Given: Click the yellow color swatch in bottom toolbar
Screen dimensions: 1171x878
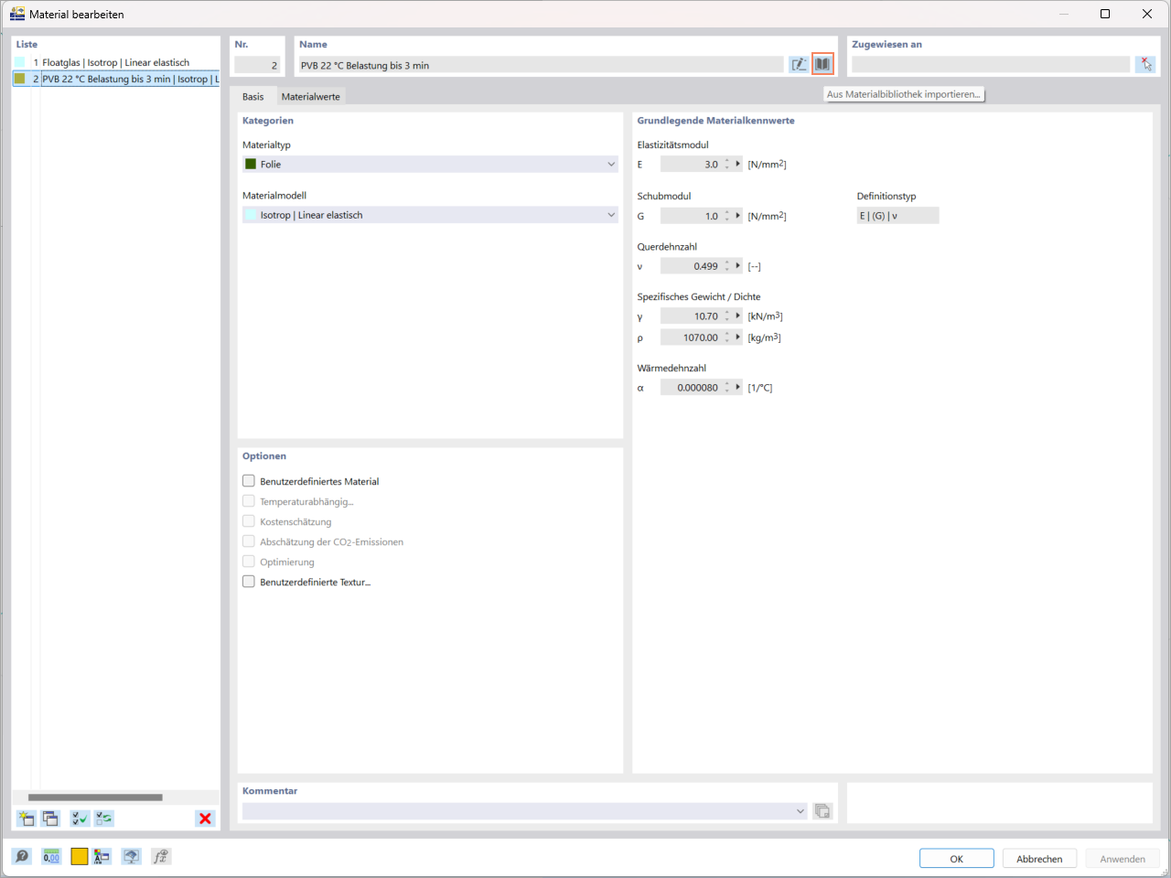Looking at the screenshot, I should [78, 856].
